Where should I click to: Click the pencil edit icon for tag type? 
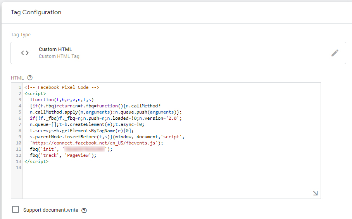[335, 53]
